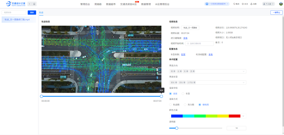The height and width of the screenshot is (135, 284).
Task: Go back with the left chevron icon
Action: (29, 4)
